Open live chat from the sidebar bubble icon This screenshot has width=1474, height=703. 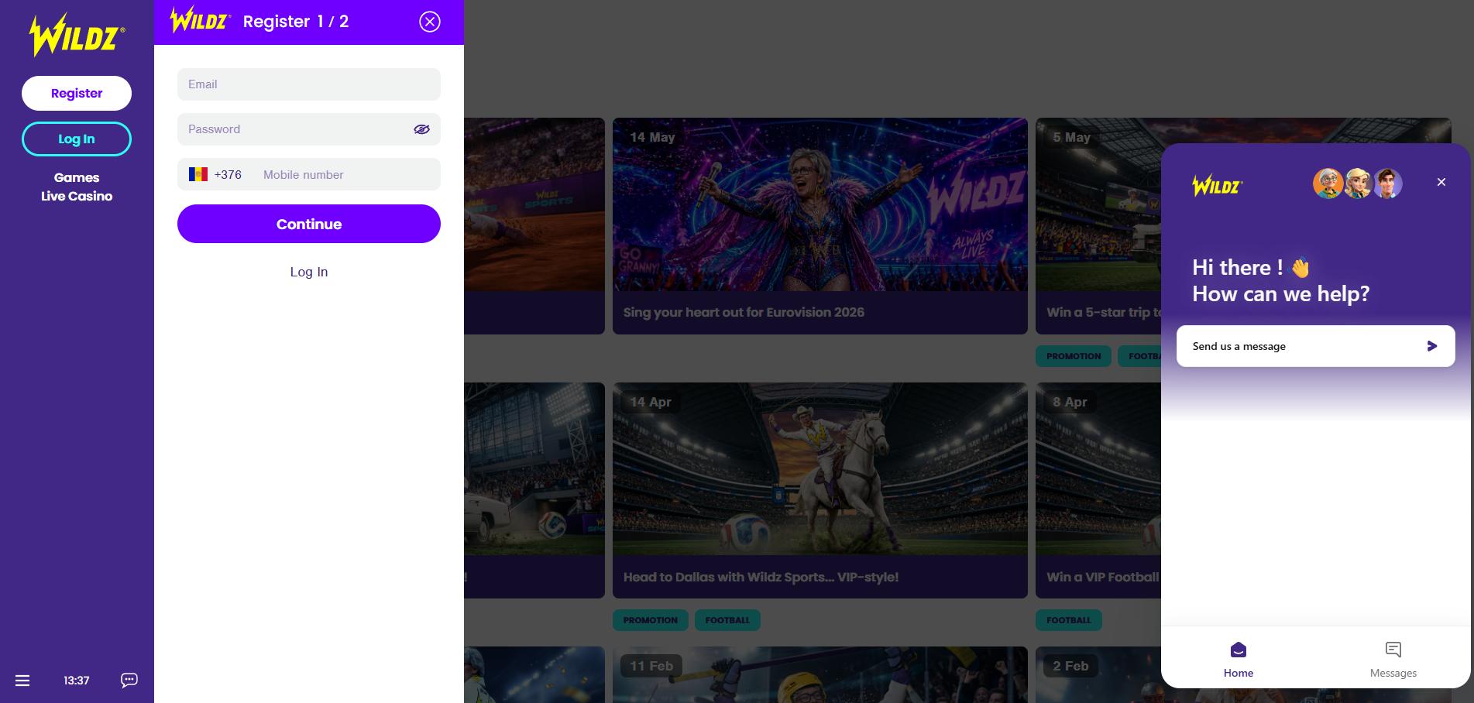coord(129,680)
